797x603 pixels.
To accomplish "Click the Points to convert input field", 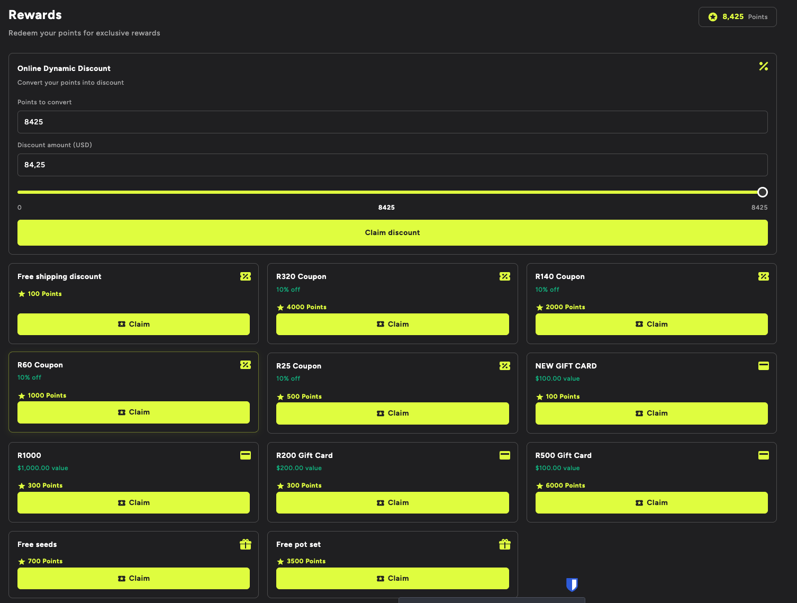I will [392, 122].
